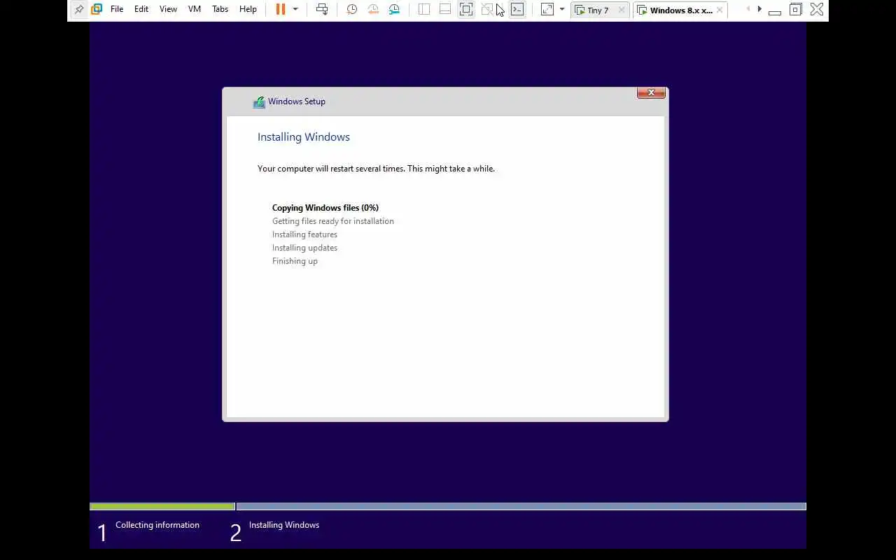Close the Windows 8.x tab
896x560 pixels.
719,10
